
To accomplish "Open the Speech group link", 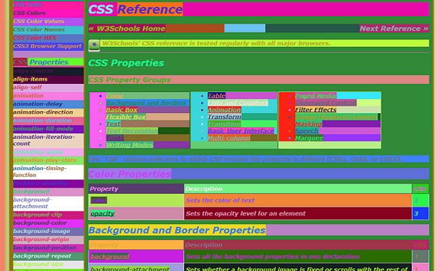I will tap(307, 131).
